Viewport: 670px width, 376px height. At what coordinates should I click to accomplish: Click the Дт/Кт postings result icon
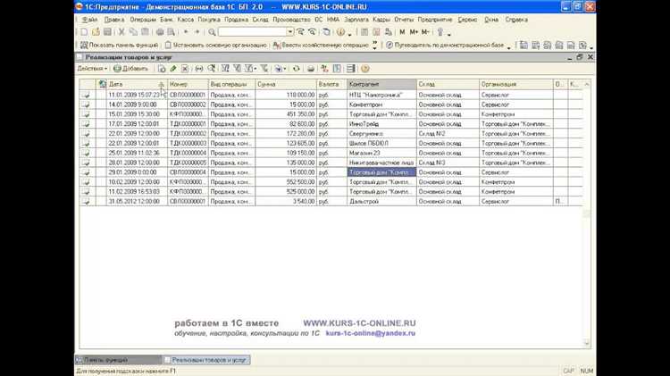[324, 69]
